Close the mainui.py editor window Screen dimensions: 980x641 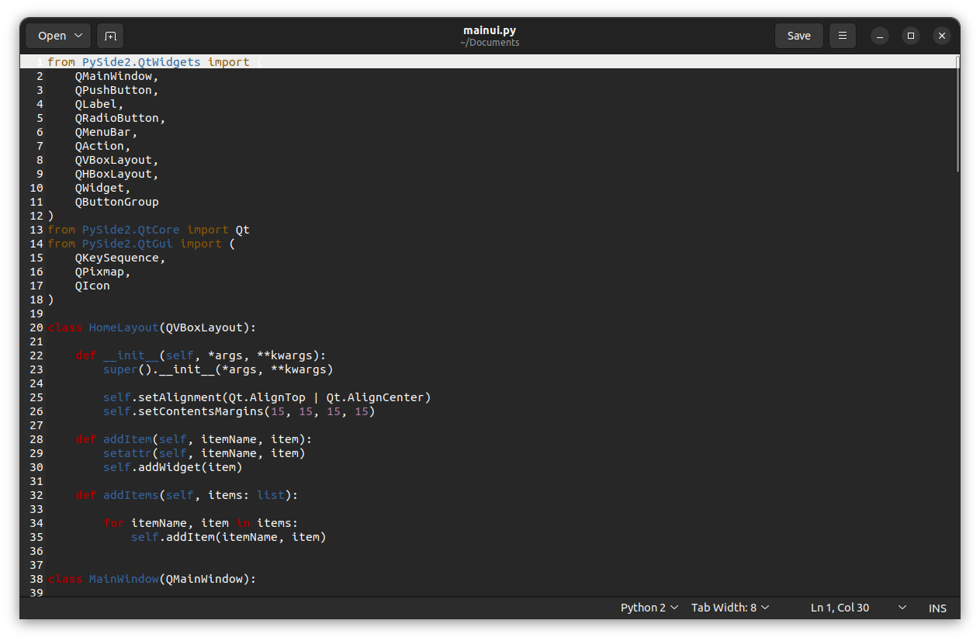[942, 36]
